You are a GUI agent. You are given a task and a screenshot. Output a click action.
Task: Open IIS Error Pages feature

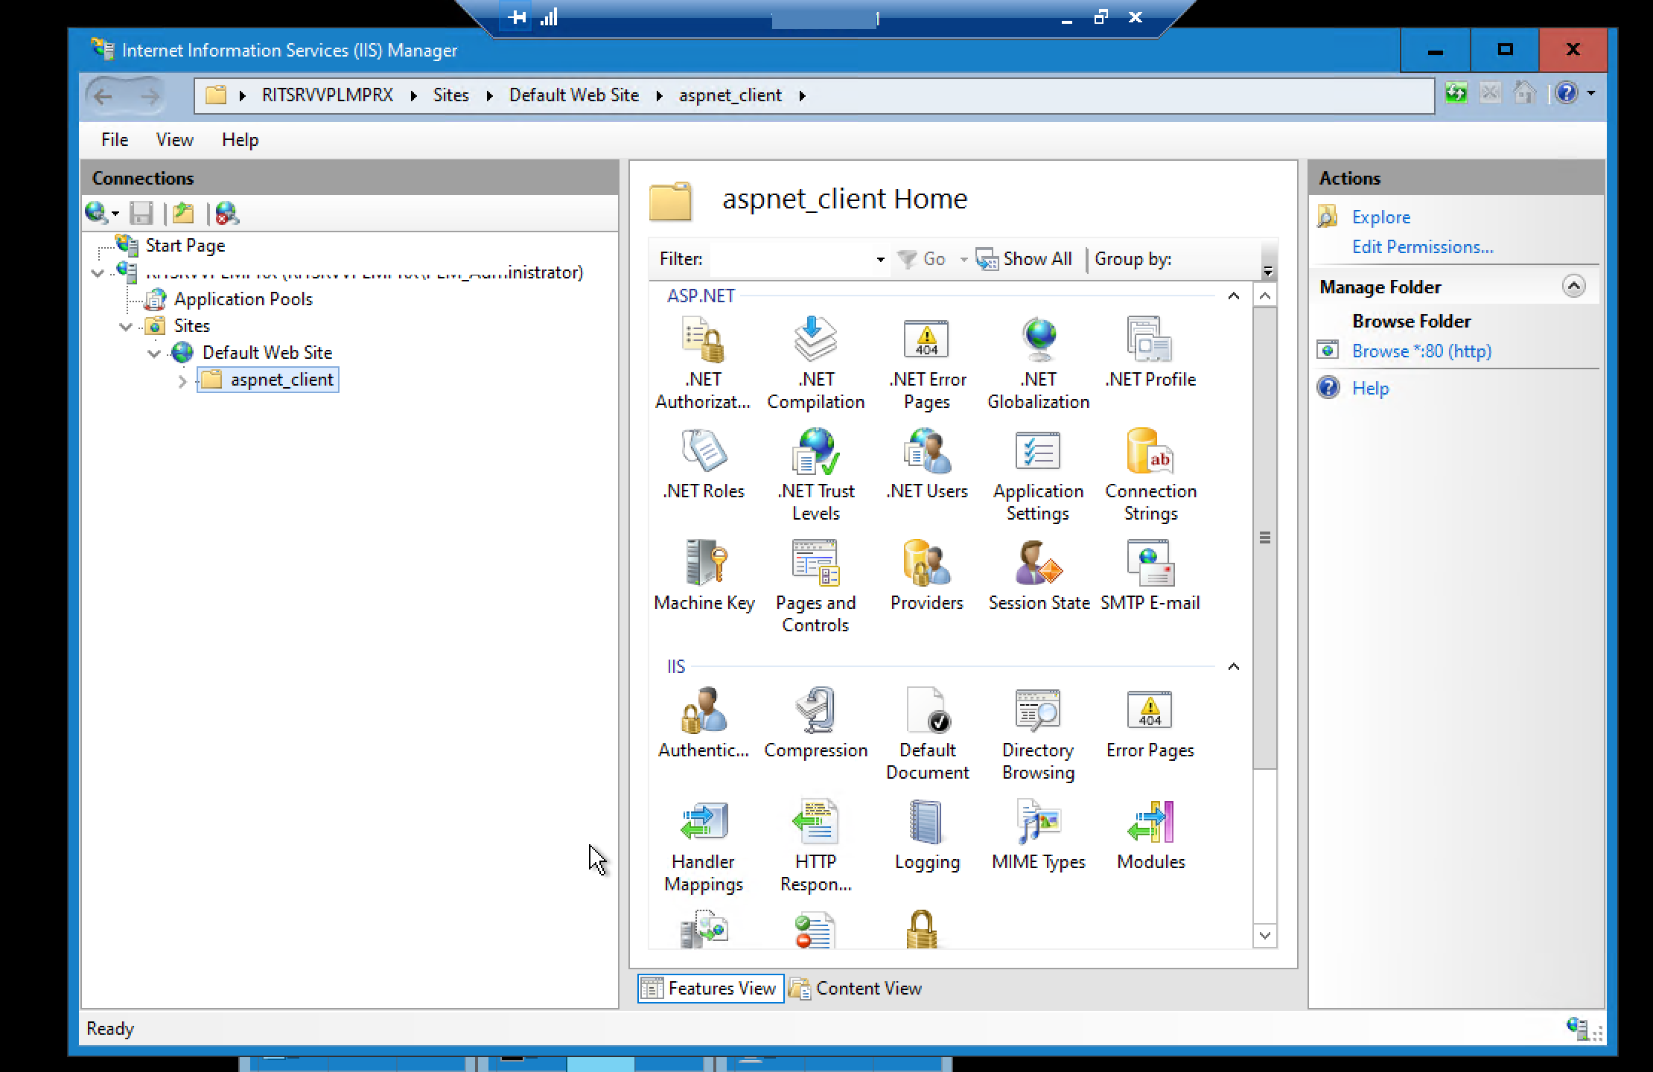click(x=1150, y=724)
